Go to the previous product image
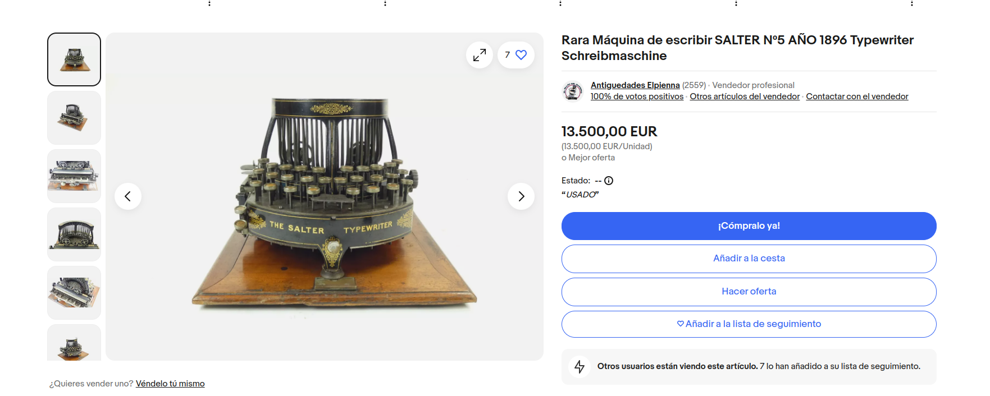Screen dimensions: 990x396 tap(128, 196)
